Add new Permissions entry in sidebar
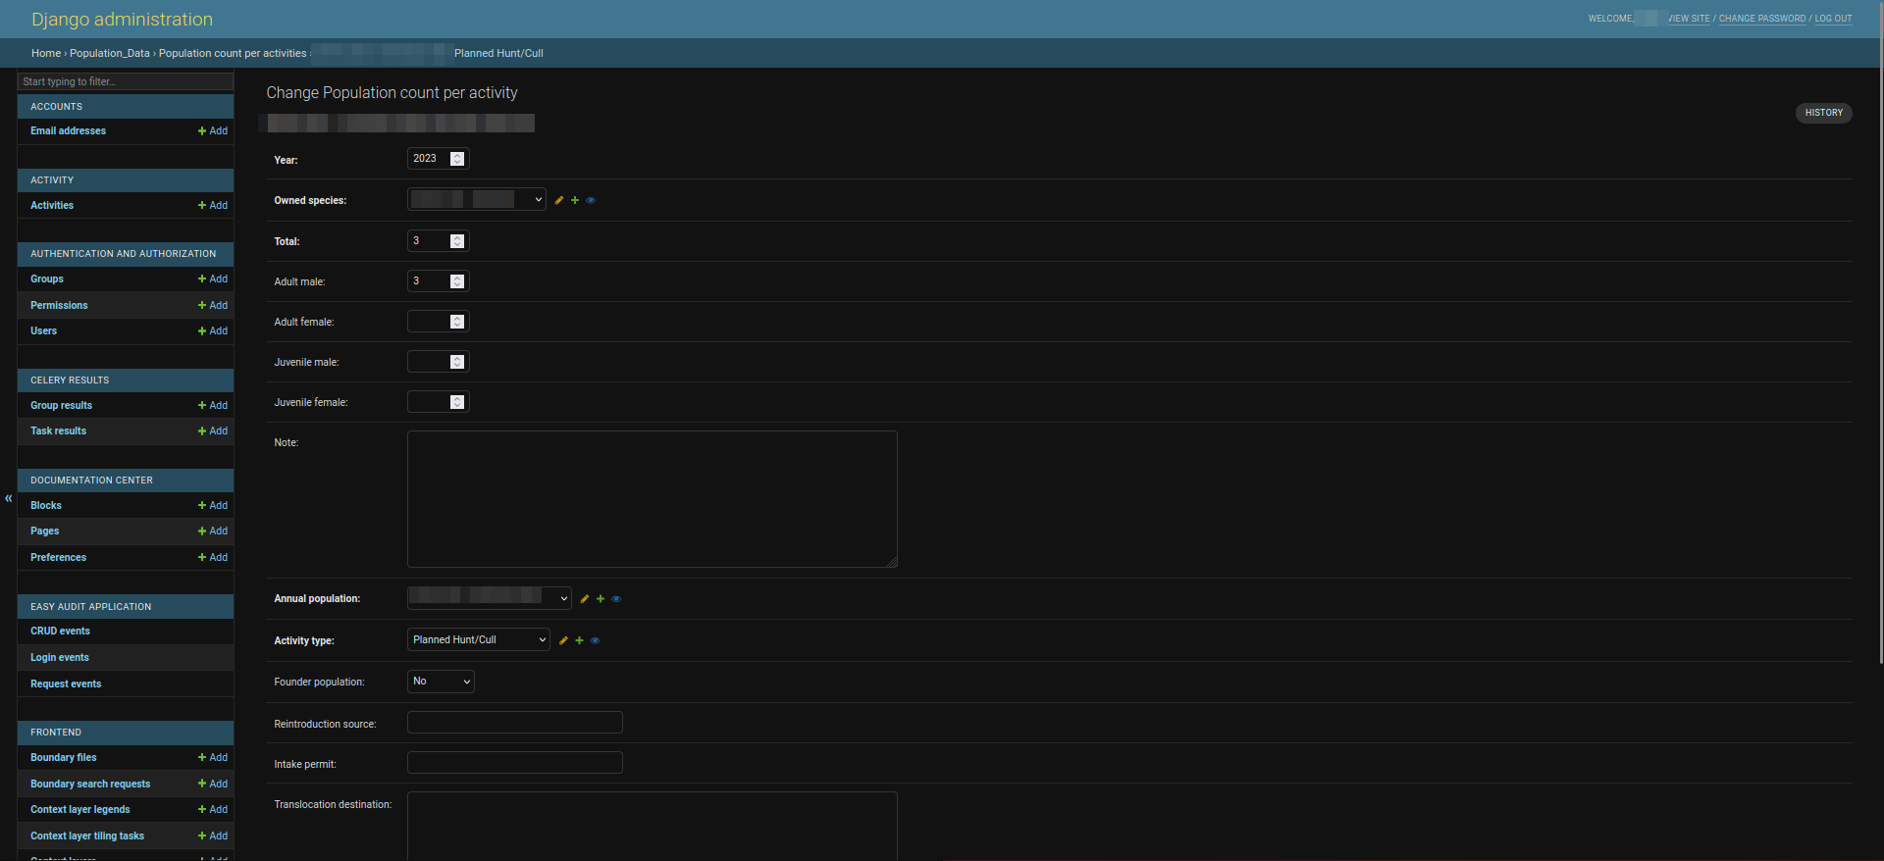Image resolution: width=1884 pixels, height=861 pixels. click(213, 306)
